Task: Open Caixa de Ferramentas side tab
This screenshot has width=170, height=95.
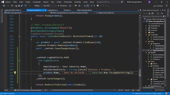Action: [2, 16]
